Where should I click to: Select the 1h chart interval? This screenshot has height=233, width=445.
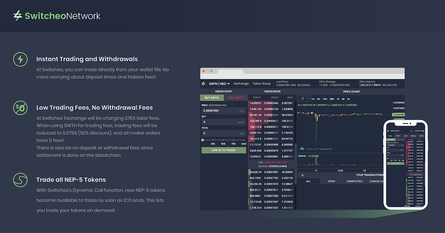point(338,99)
